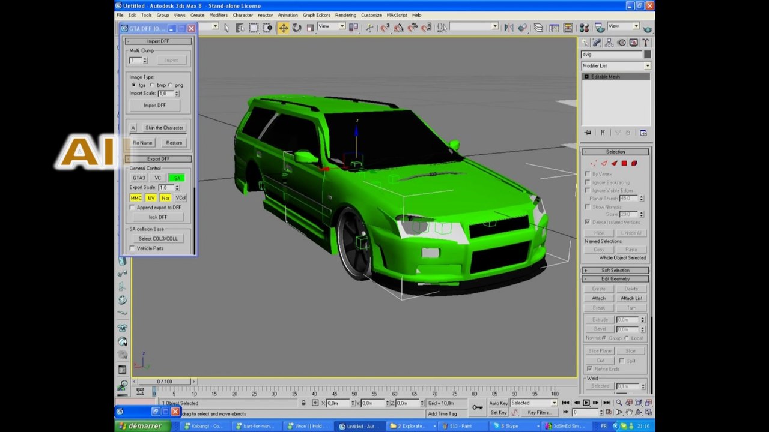Toggle the Window/Crossing selection icon
This screenshot has width=769, height=432.
pyautogui.click(x=267, y=28)
